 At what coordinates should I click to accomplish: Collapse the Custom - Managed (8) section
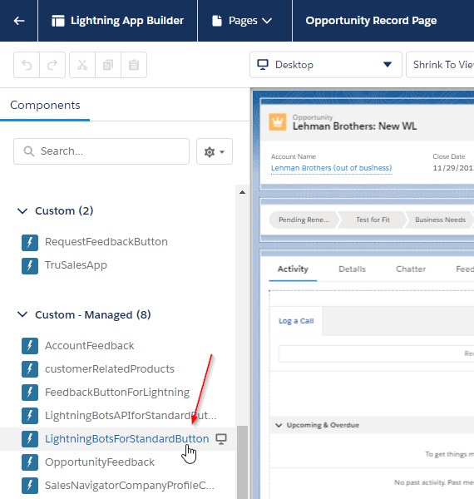click(22, 314)
